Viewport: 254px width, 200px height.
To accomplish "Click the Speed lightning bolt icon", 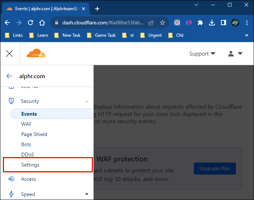I will (x=11, y=194).
